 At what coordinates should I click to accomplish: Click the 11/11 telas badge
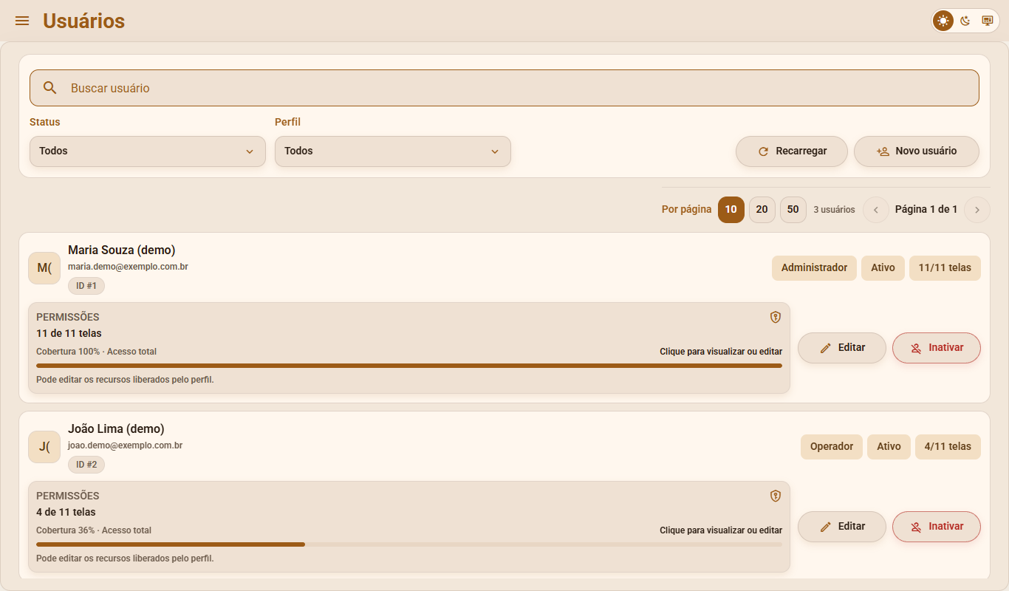tap(945, 268)
